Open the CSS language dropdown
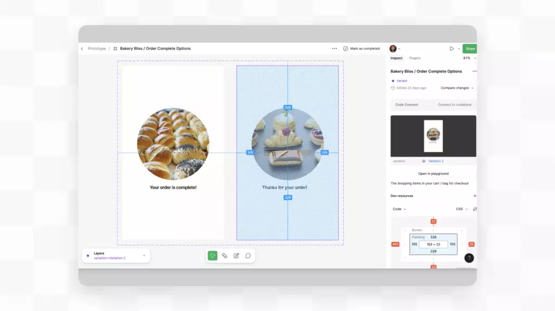 [x=462, y=209]
